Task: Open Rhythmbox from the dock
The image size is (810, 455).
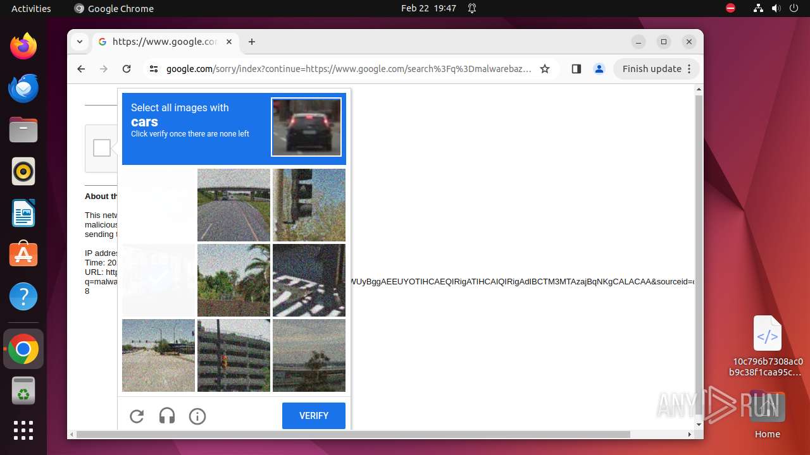Action: click(23, 171)
